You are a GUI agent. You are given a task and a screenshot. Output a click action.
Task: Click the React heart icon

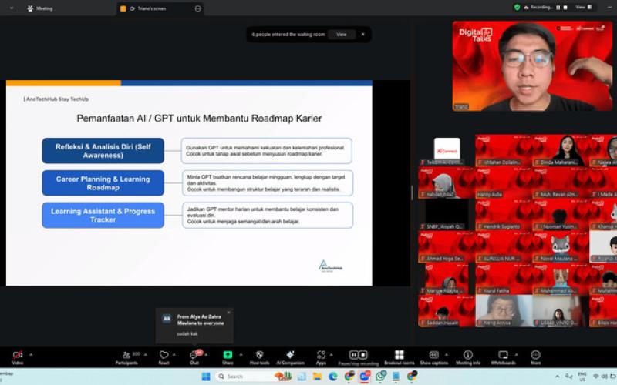click(164, 356)
